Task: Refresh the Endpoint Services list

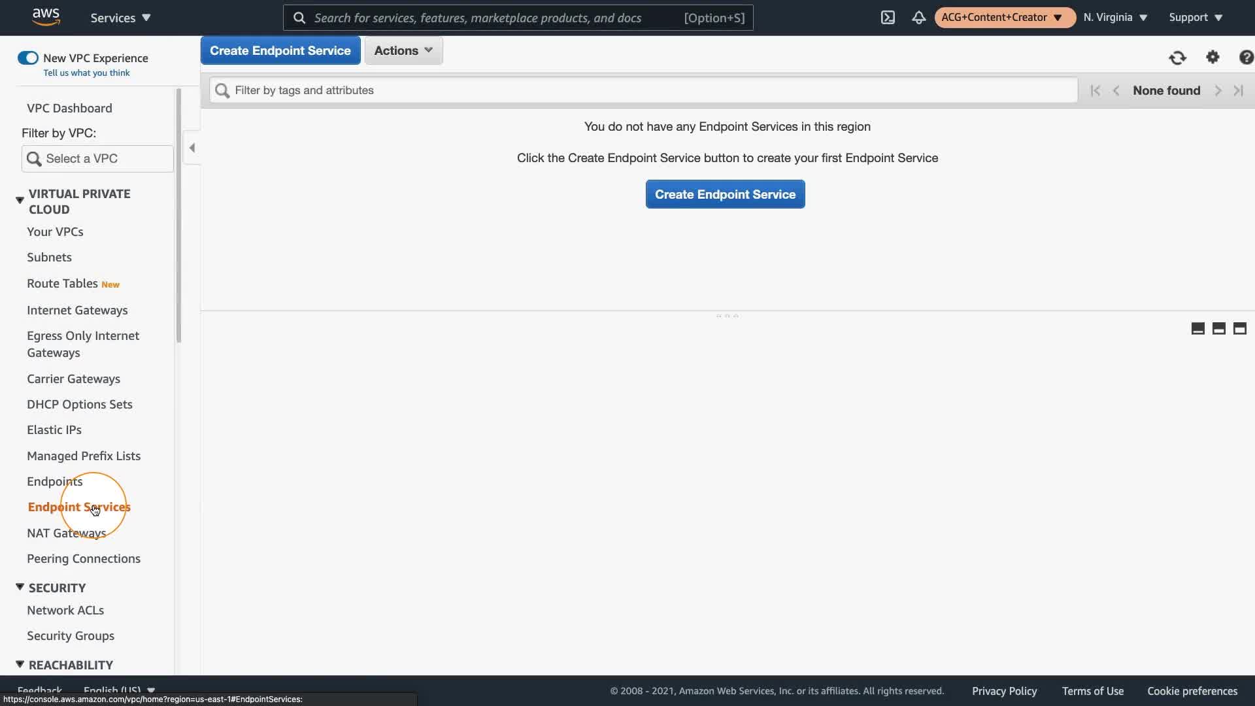Action: click(1177, 58)
